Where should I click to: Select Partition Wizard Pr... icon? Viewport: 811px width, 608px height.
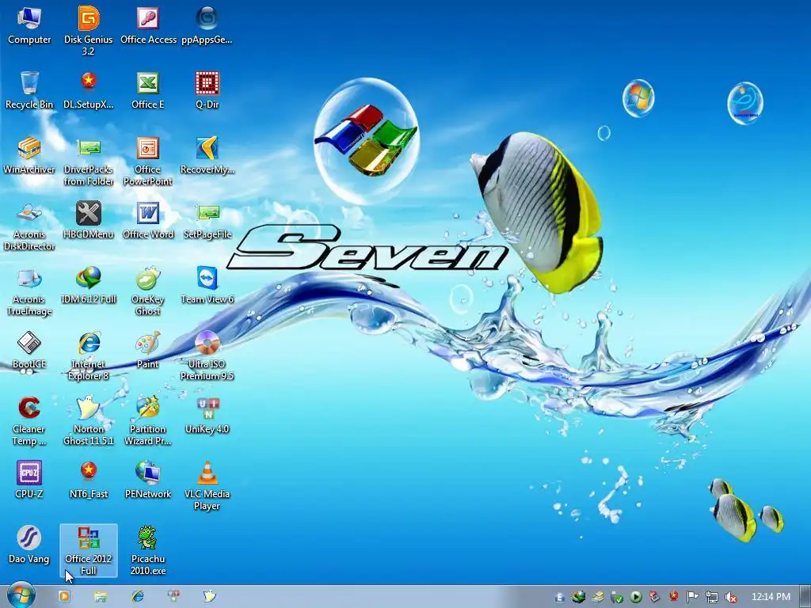[148, 421]
